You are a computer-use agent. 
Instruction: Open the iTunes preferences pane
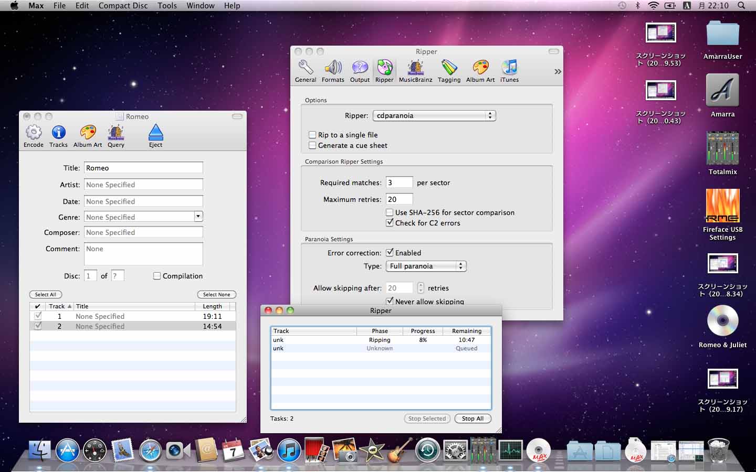[509, 71]
